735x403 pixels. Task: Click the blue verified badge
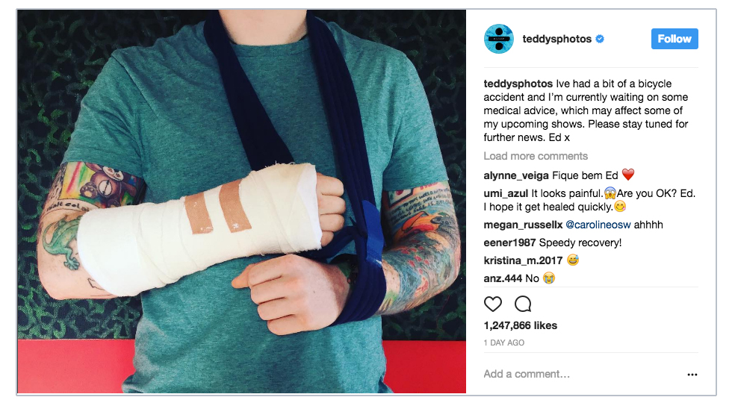(x=600, y=39)
